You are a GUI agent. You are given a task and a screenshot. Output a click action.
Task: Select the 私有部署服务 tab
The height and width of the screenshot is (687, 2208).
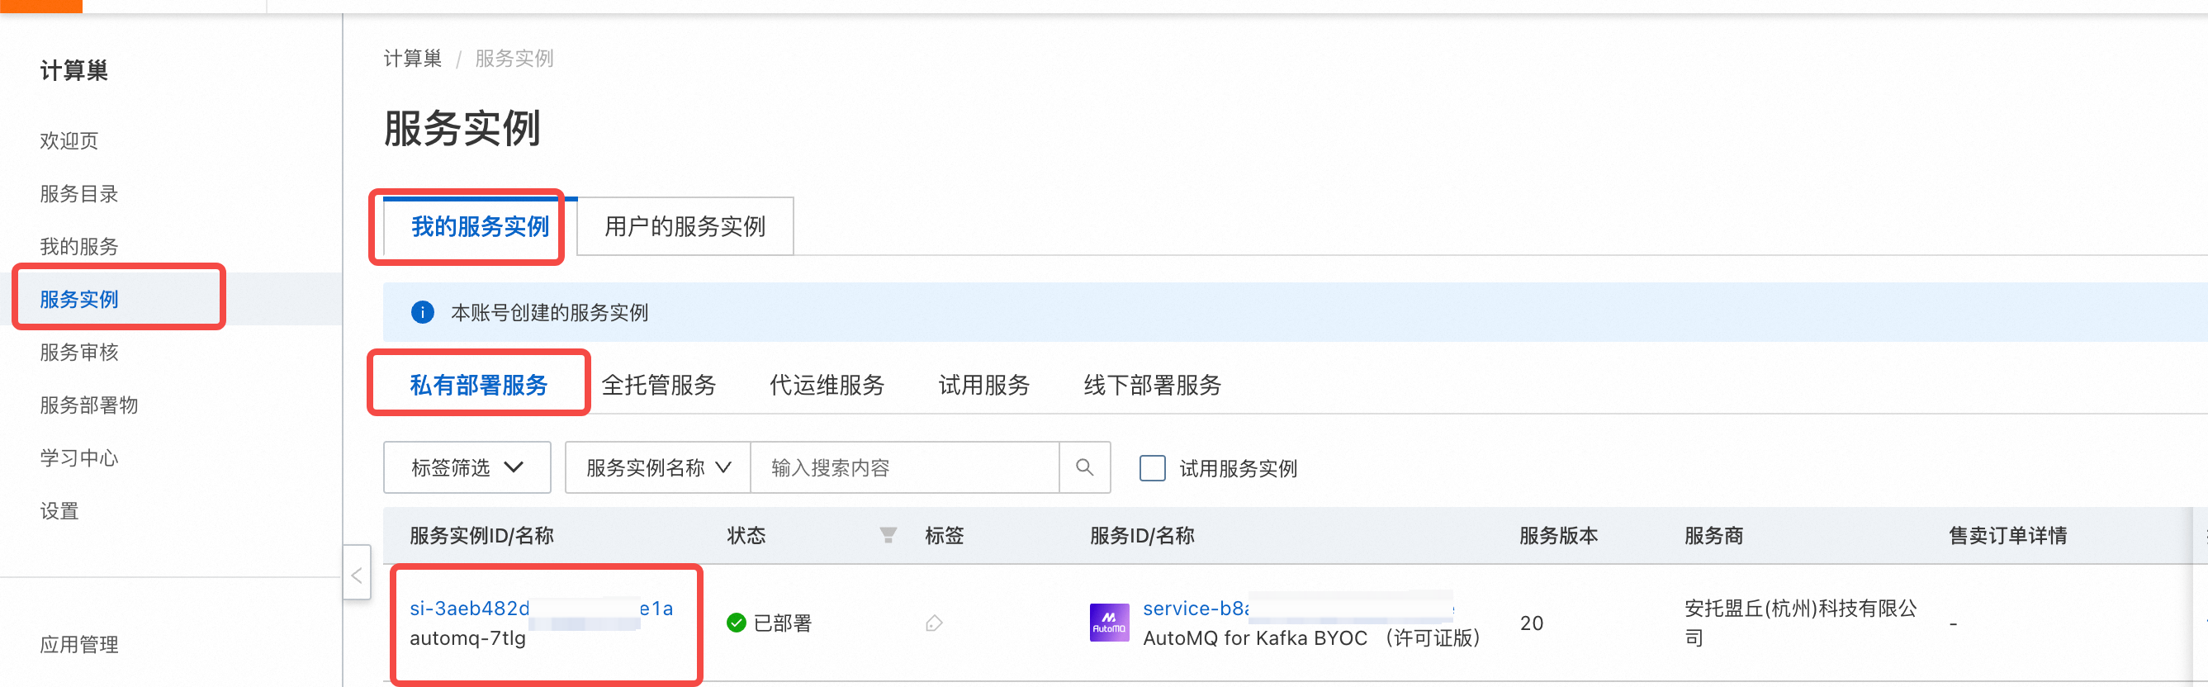click(478, 385)
